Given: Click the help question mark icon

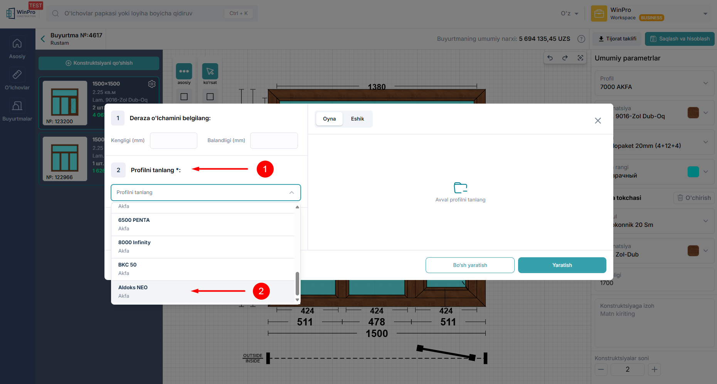Looking at the screenshot, I should point(581,39).
